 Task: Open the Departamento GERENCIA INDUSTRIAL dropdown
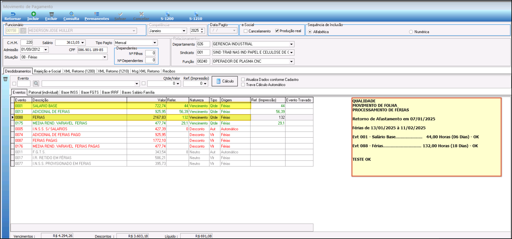tap(291, 44)
